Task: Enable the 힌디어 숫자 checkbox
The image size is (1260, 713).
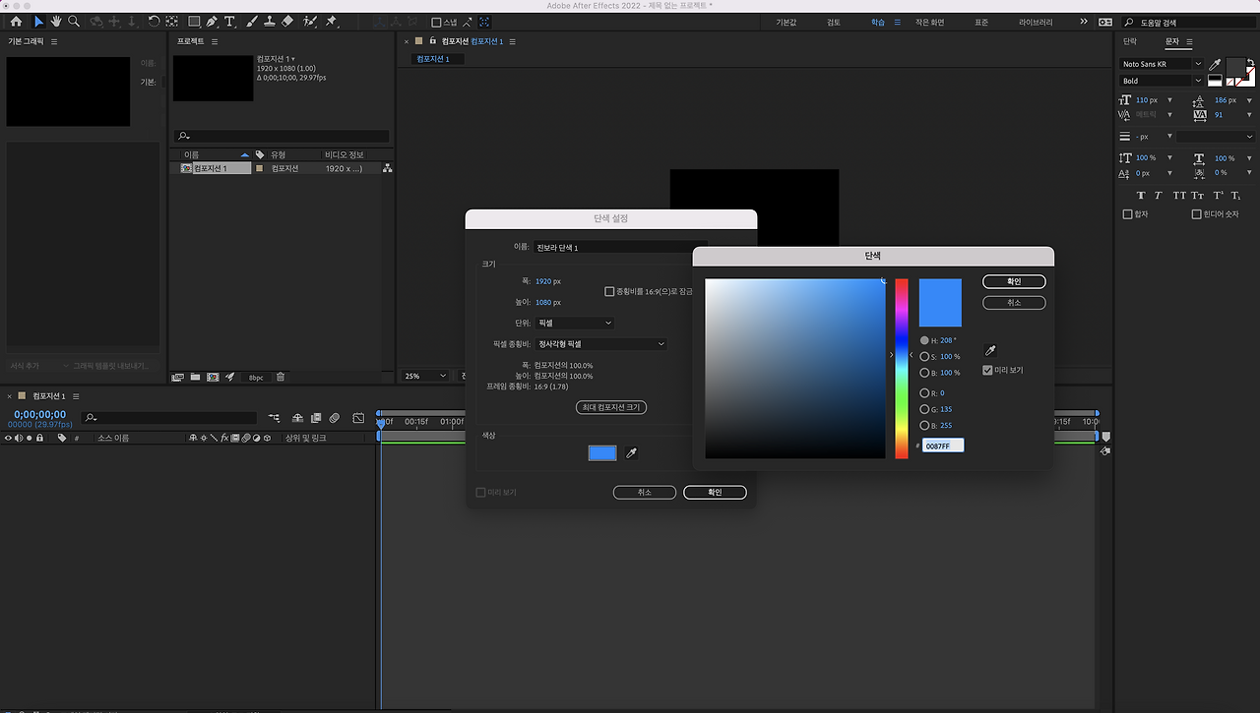Action: 1196,214
